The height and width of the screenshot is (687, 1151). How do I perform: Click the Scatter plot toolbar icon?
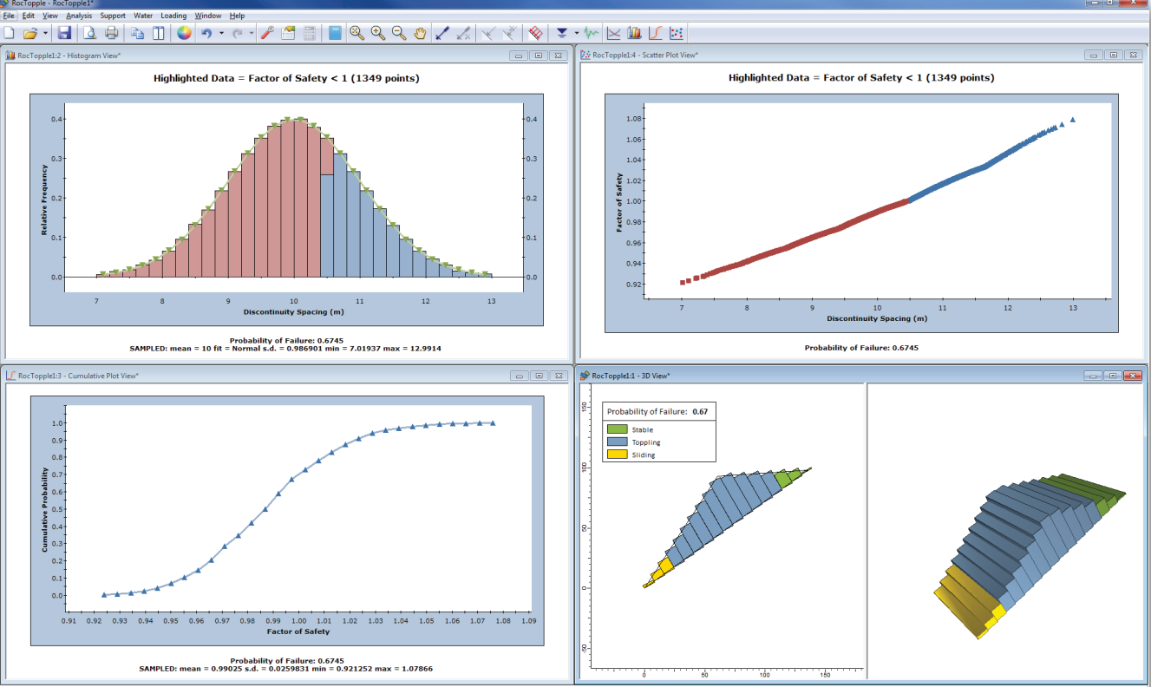(677, 33)
